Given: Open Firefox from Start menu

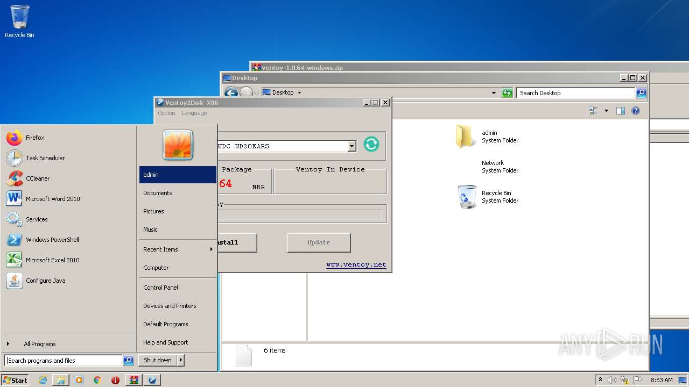Looking at the screenshot, I should pyautogui.click(x=68, y=138).
